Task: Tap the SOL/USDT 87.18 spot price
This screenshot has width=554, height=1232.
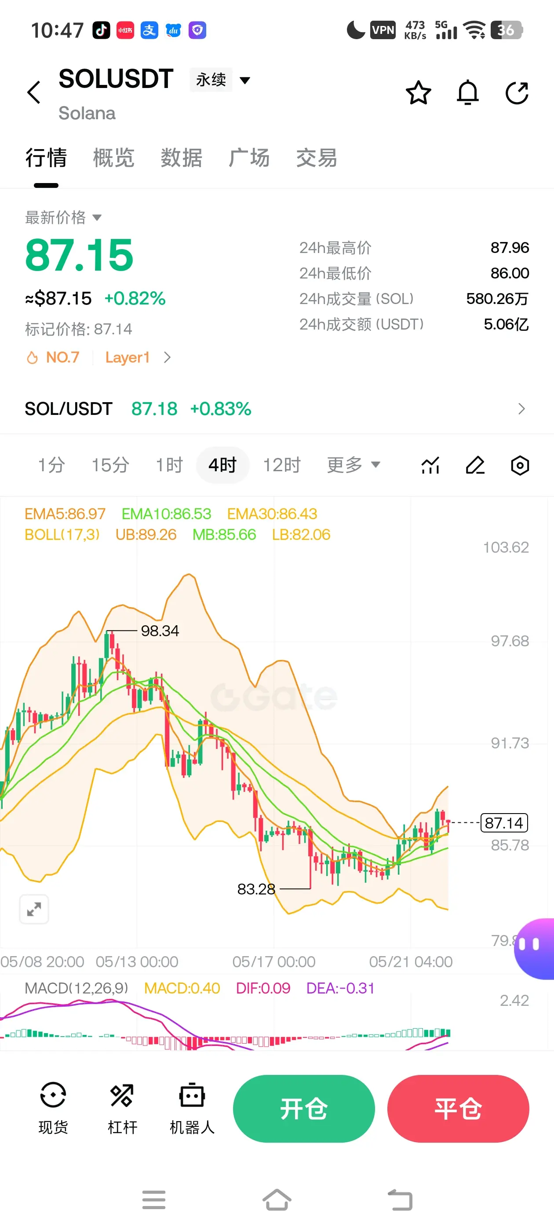Action: [x=154, y=409]
